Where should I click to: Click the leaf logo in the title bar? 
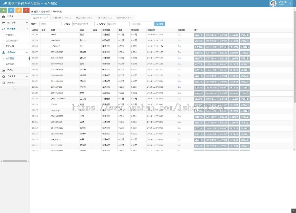[5, 3]
